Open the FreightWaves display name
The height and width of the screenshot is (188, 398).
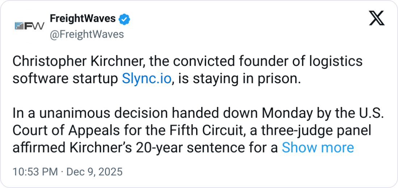coord(82,19)
